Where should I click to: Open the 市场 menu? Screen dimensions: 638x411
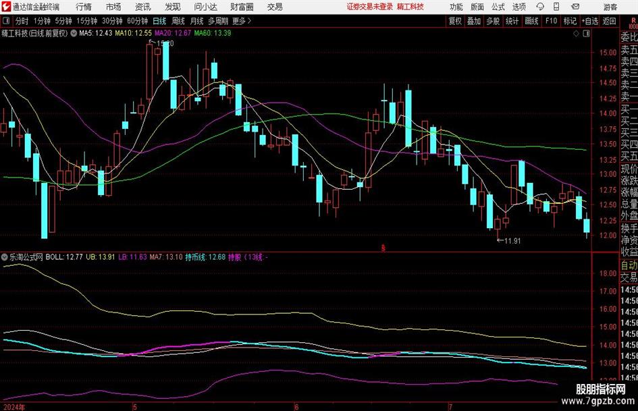coord(113,7)
